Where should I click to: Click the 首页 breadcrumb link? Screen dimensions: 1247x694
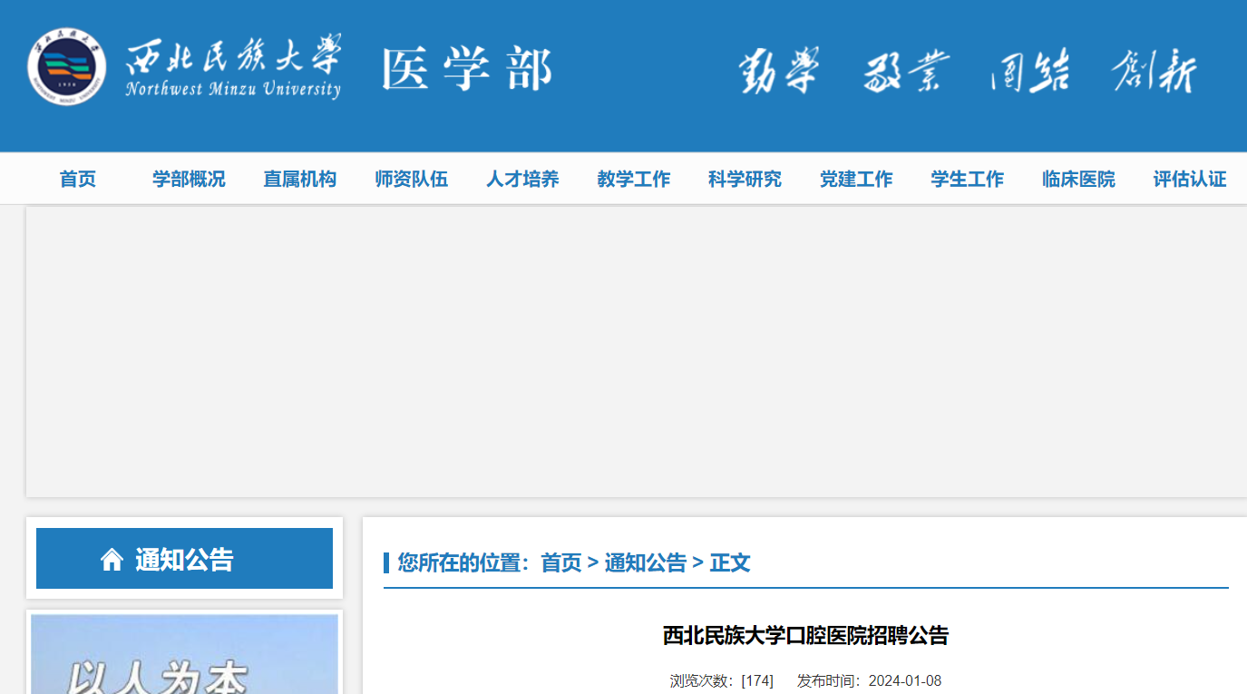tap(561, 562)
